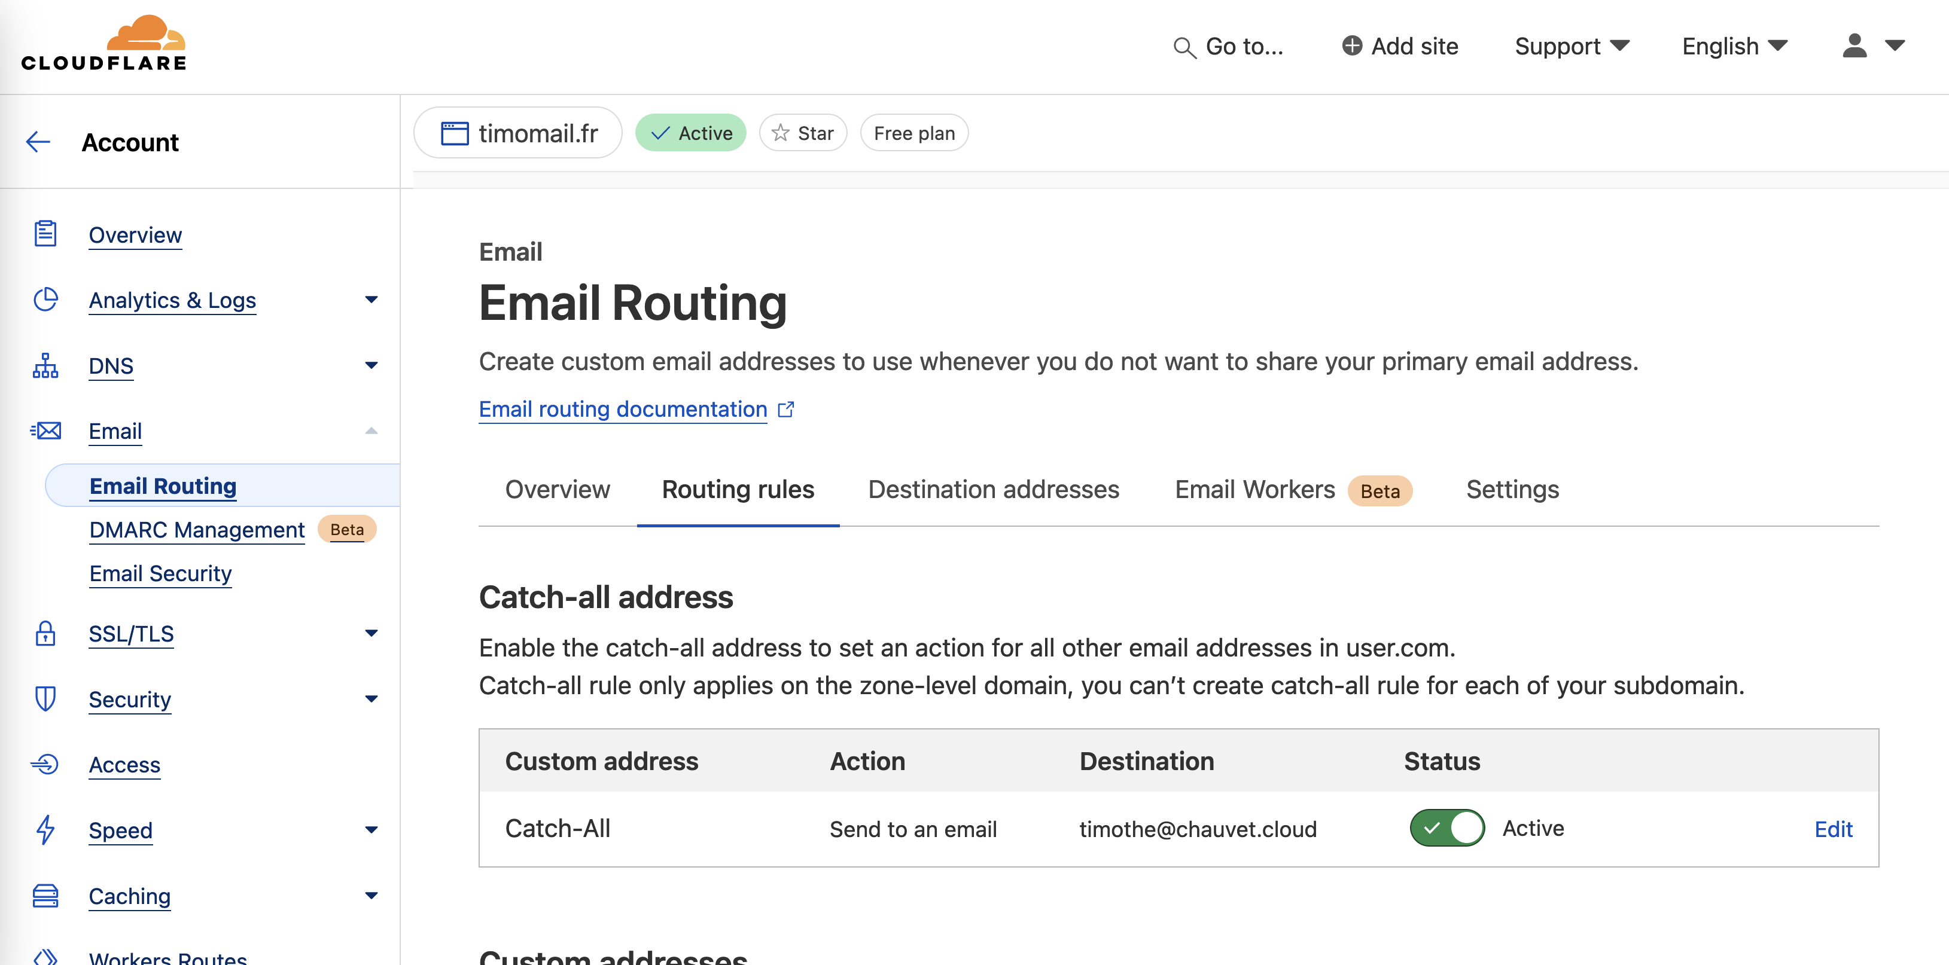Click the search magnifier icon in header
Screen dimensions: 1949x965
1184,48
